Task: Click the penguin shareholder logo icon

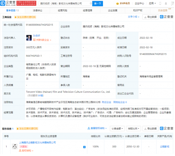Action: [x=15, y=147]
